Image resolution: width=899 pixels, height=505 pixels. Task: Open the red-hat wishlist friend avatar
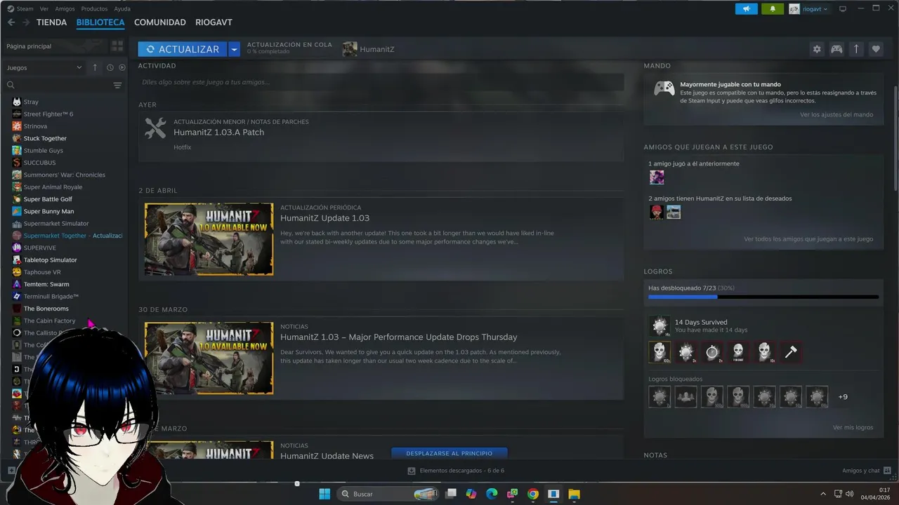(x=657, y=212)
